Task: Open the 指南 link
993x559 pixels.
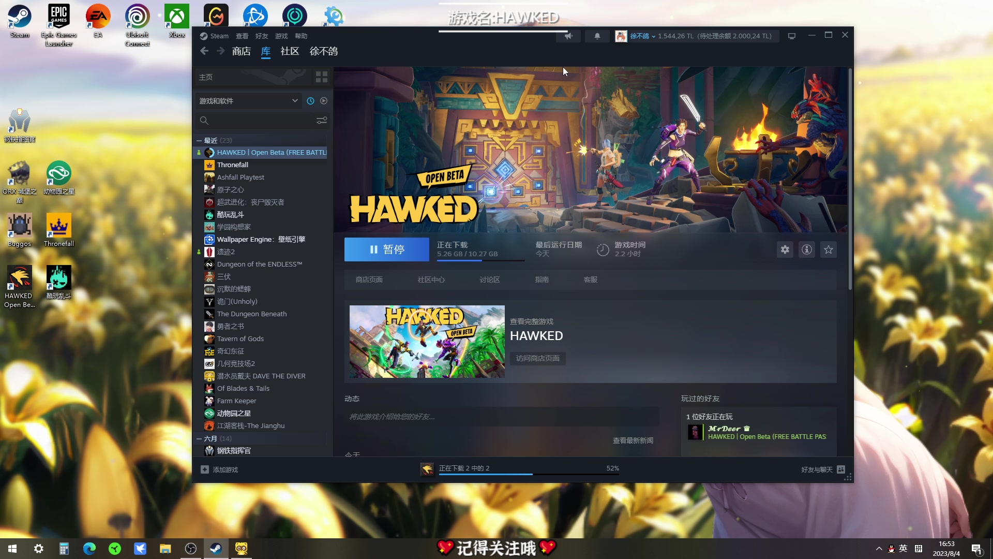Action: (x=542, y=279)
